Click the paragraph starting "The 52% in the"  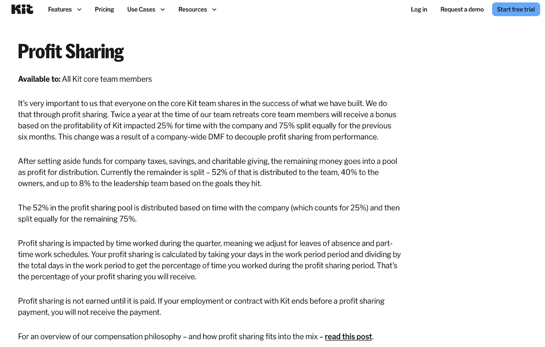[x=209, y=213]
